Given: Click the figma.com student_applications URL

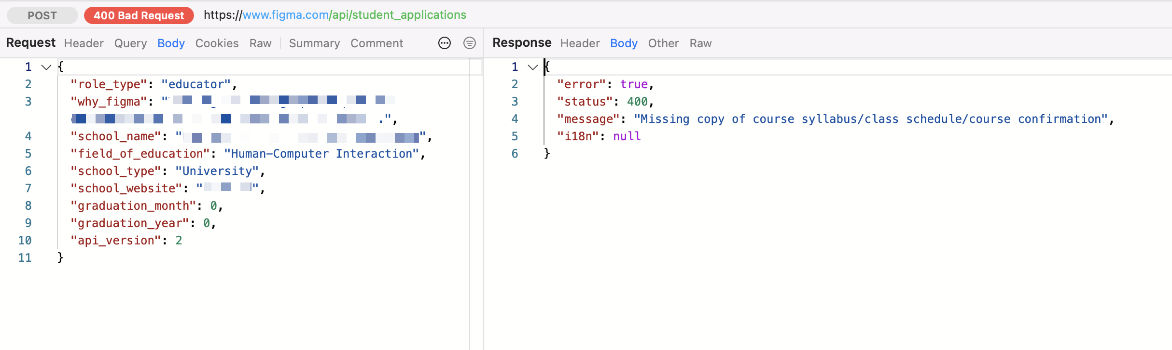Looking at the screenshot, I should coord(335,15).
